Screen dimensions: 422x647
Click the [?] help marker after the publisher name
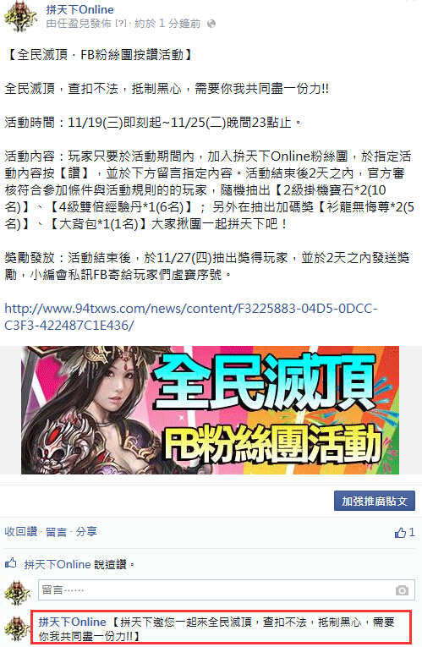(x=120, y=24)
